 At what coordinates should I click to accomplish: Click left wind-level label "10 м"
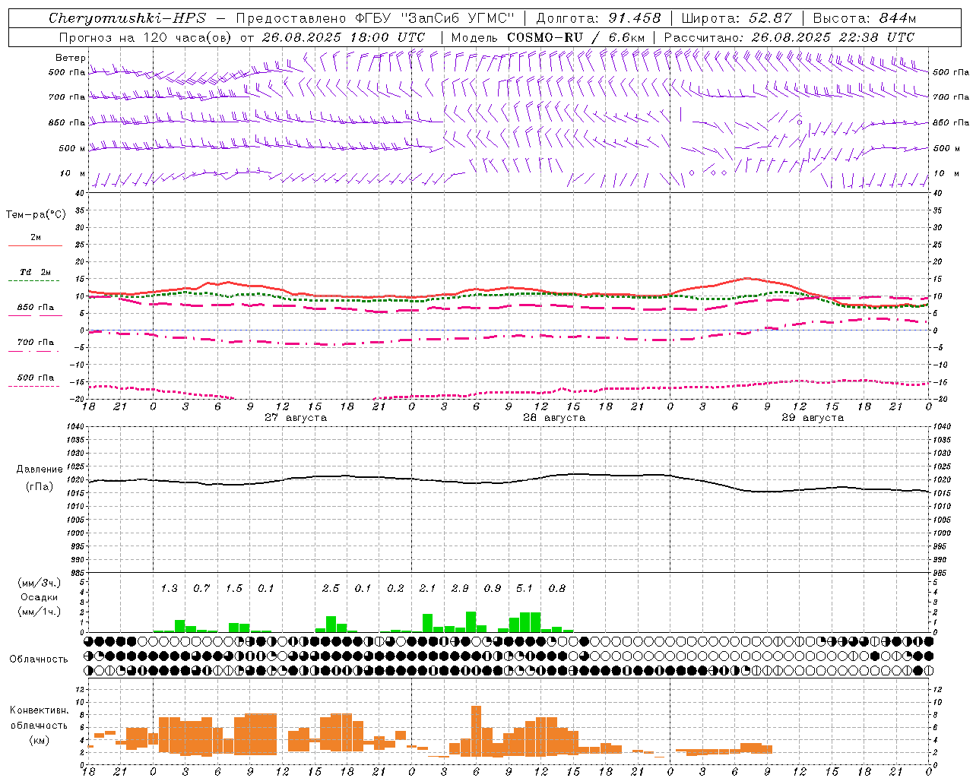point(73,173)
